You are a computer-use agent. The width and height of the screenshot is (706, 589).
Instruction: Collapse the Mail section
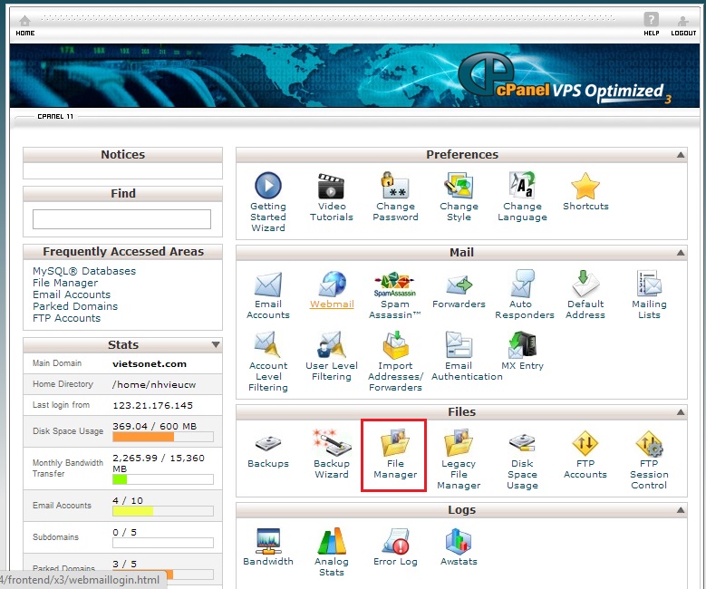coord(681,253)
